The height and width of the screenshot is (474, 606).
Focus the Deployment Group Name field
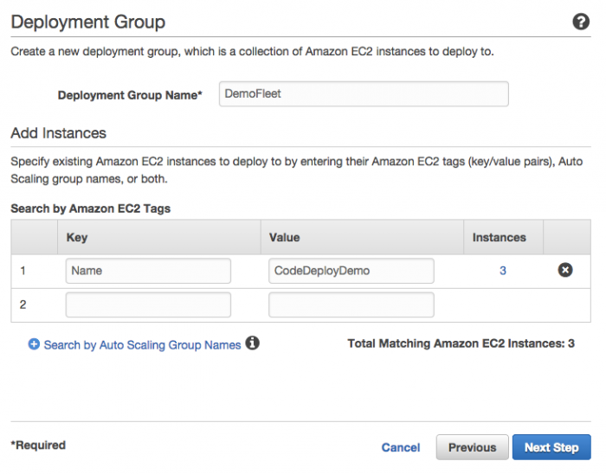(x=364, y=93)
